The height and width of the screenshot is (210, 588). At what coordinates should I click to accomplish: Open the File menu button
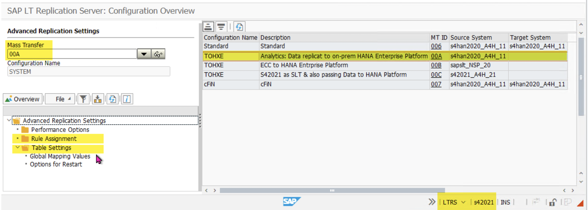click(60, 99)
